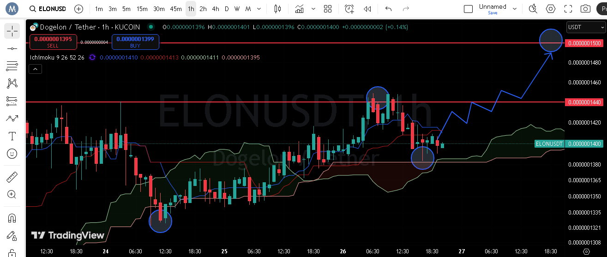Click the purple Ichimoku loading indicator icon

[92, 58]
